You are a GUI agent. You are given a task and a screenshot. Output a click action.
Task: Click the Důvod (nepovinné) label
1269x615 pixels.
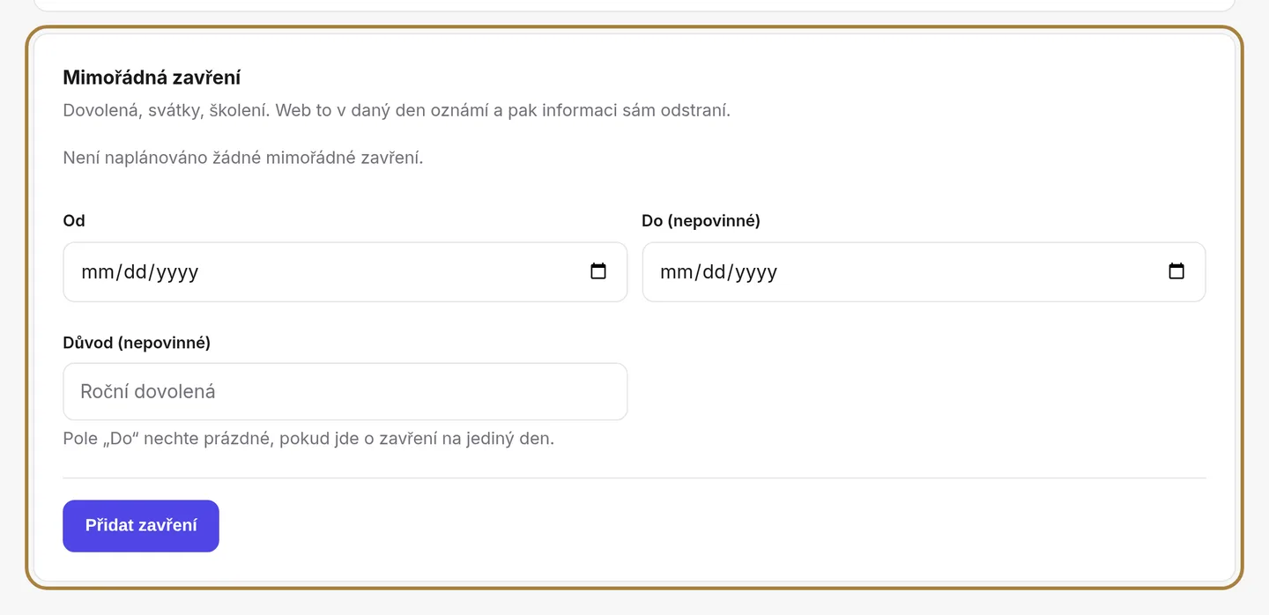pos(137,343)
